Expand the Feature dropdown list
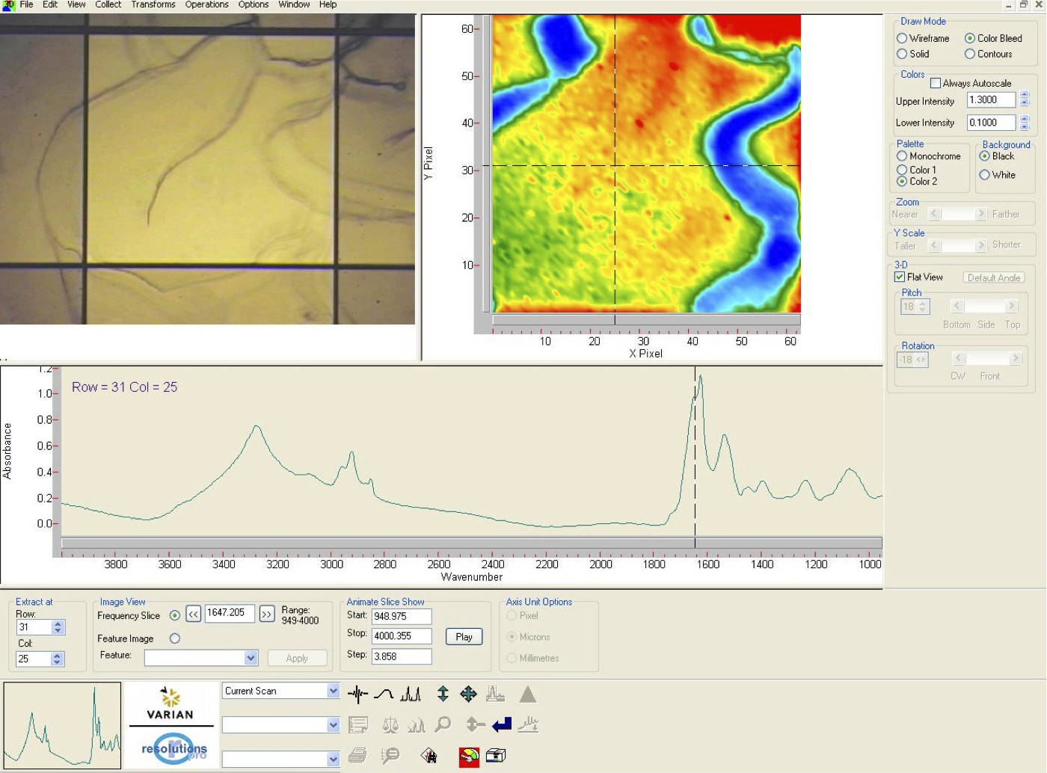1047x773 pixels. [251, 658]
